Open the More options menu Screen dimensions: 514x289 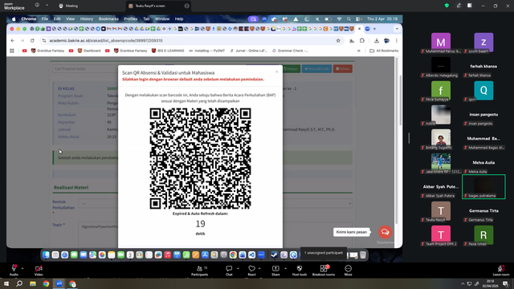(348, 270)
